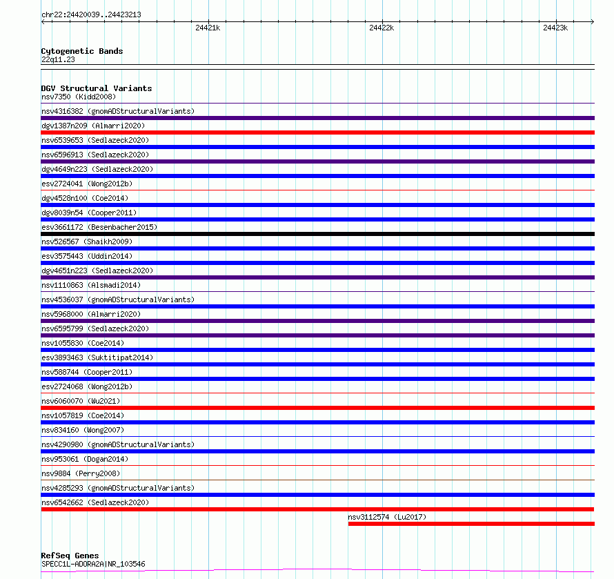Click the 24422k ruler tick label
Screen dimensions: 614x579
(382, 28)
